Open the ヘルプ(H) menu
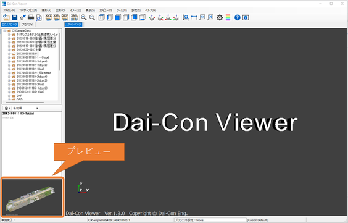Image resolution: width=348 pixels, height=223 pixels. pos(151,11)
